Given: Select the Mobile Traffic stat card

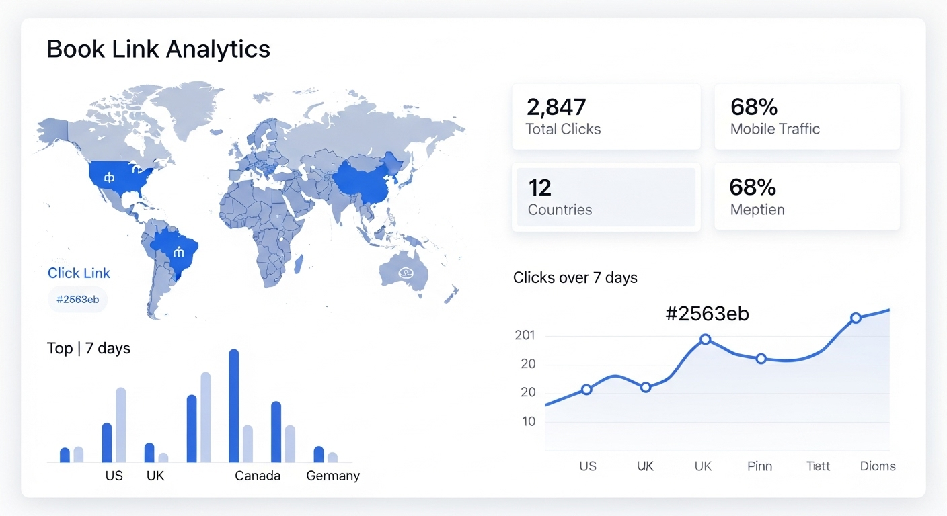Looking at the screenshot, I should tap(806, 117).
